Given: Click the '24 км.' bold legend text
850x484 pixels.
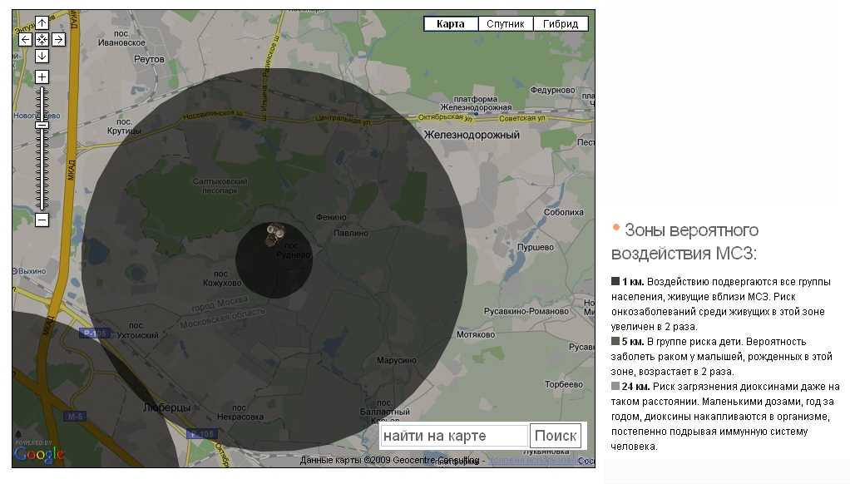Looking at the screenshot, I should coord(636,387).
